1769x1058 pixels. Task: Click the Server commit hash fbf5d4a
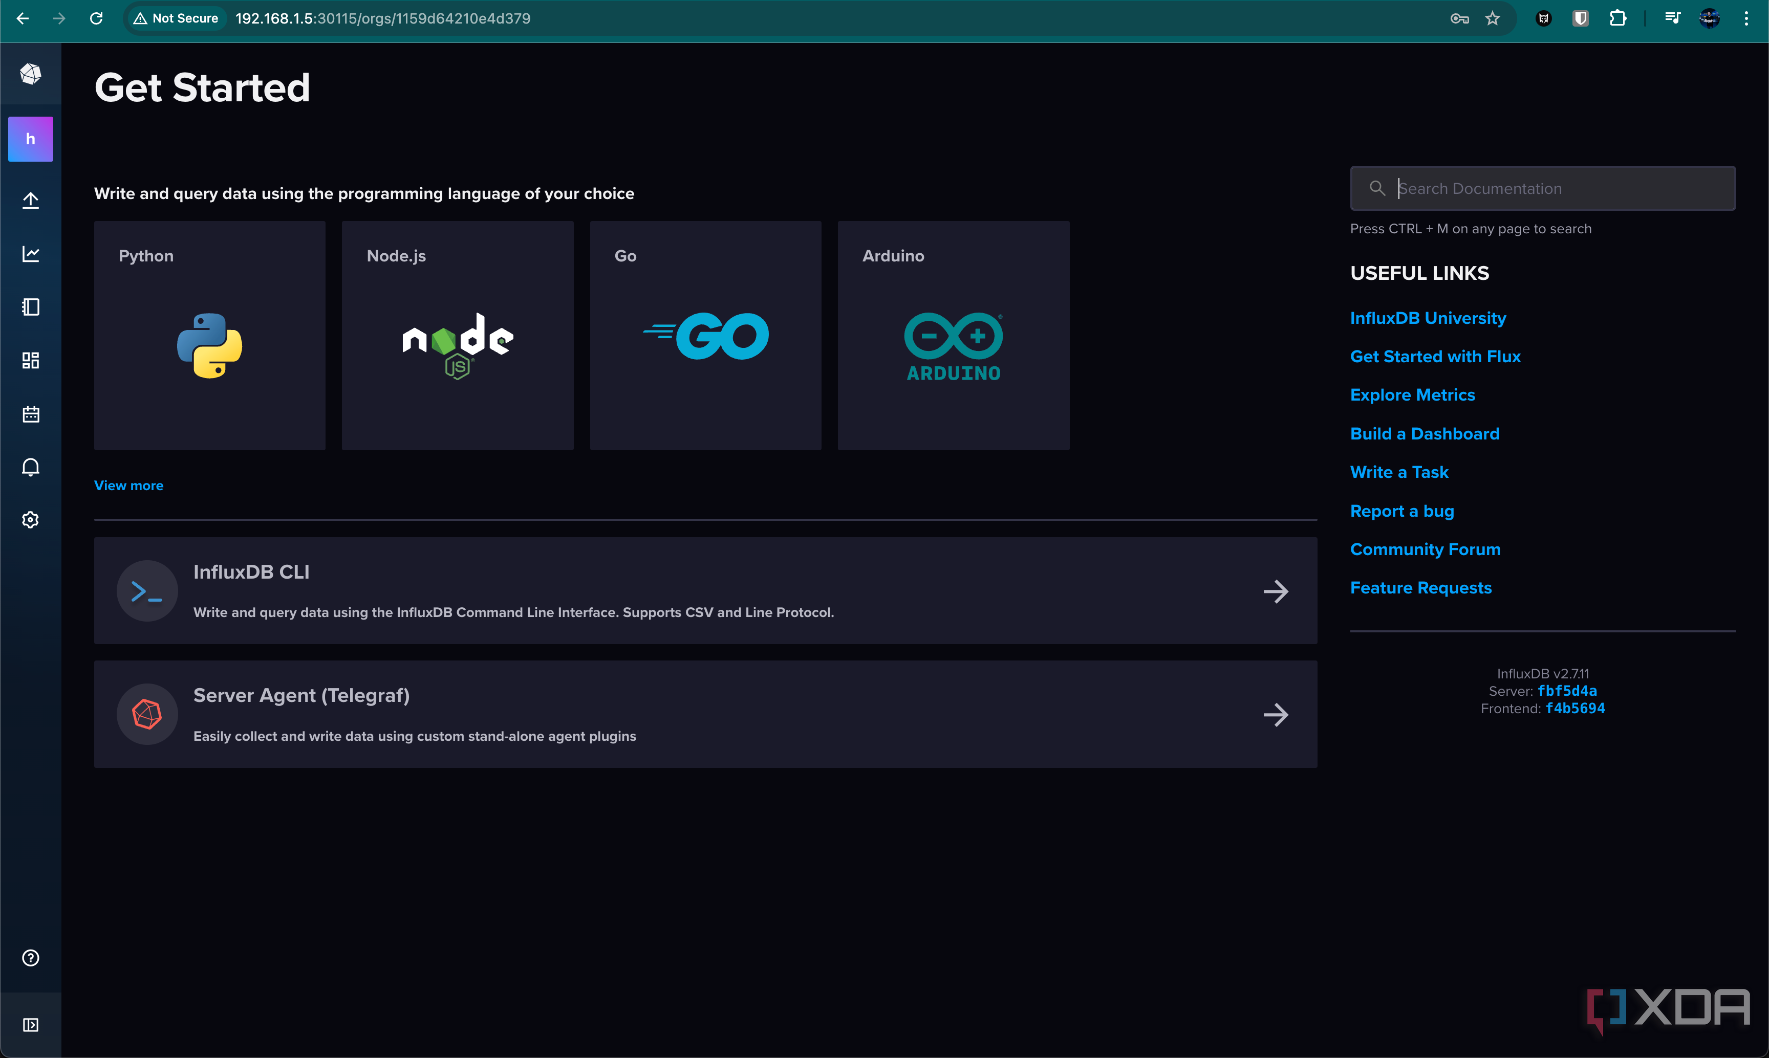click(x=1567, y=691)
